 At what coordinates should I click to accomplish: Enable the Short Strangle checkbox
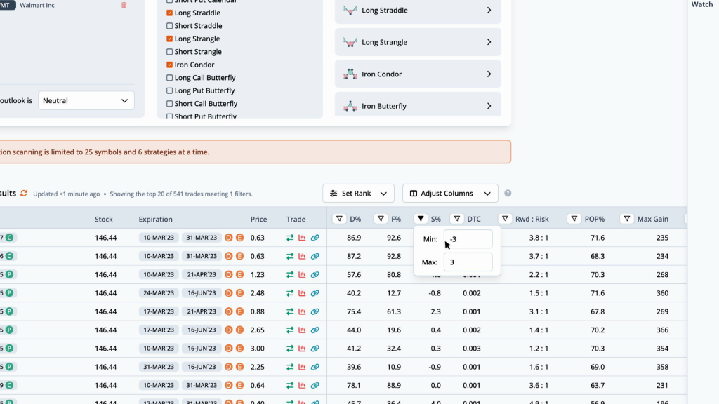pyautogui.click(x=170, y=52)
